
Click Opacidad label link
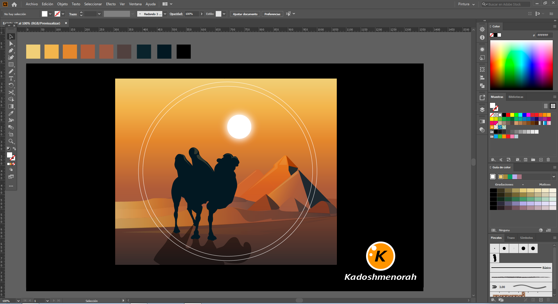(x=176, y=14)
